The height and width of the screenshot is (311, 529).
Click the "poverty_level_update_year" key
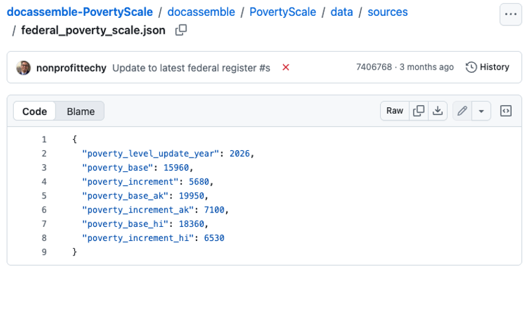(151, 154)
